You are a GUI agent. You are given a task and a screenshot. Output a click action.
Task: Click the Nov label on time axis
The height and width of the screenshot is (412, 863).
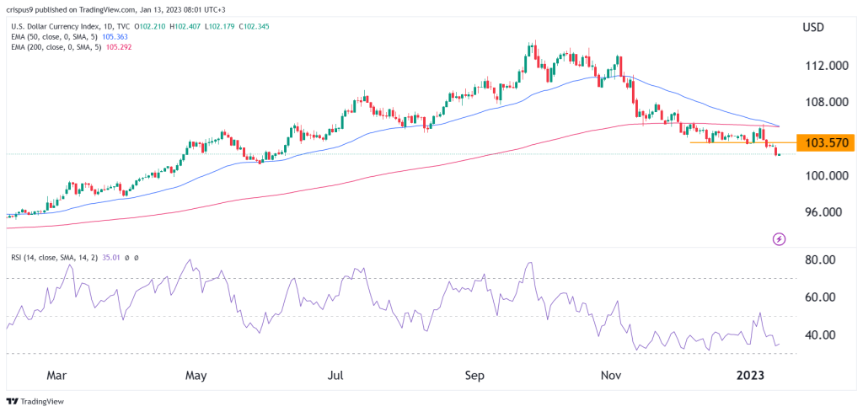point(611,376)
